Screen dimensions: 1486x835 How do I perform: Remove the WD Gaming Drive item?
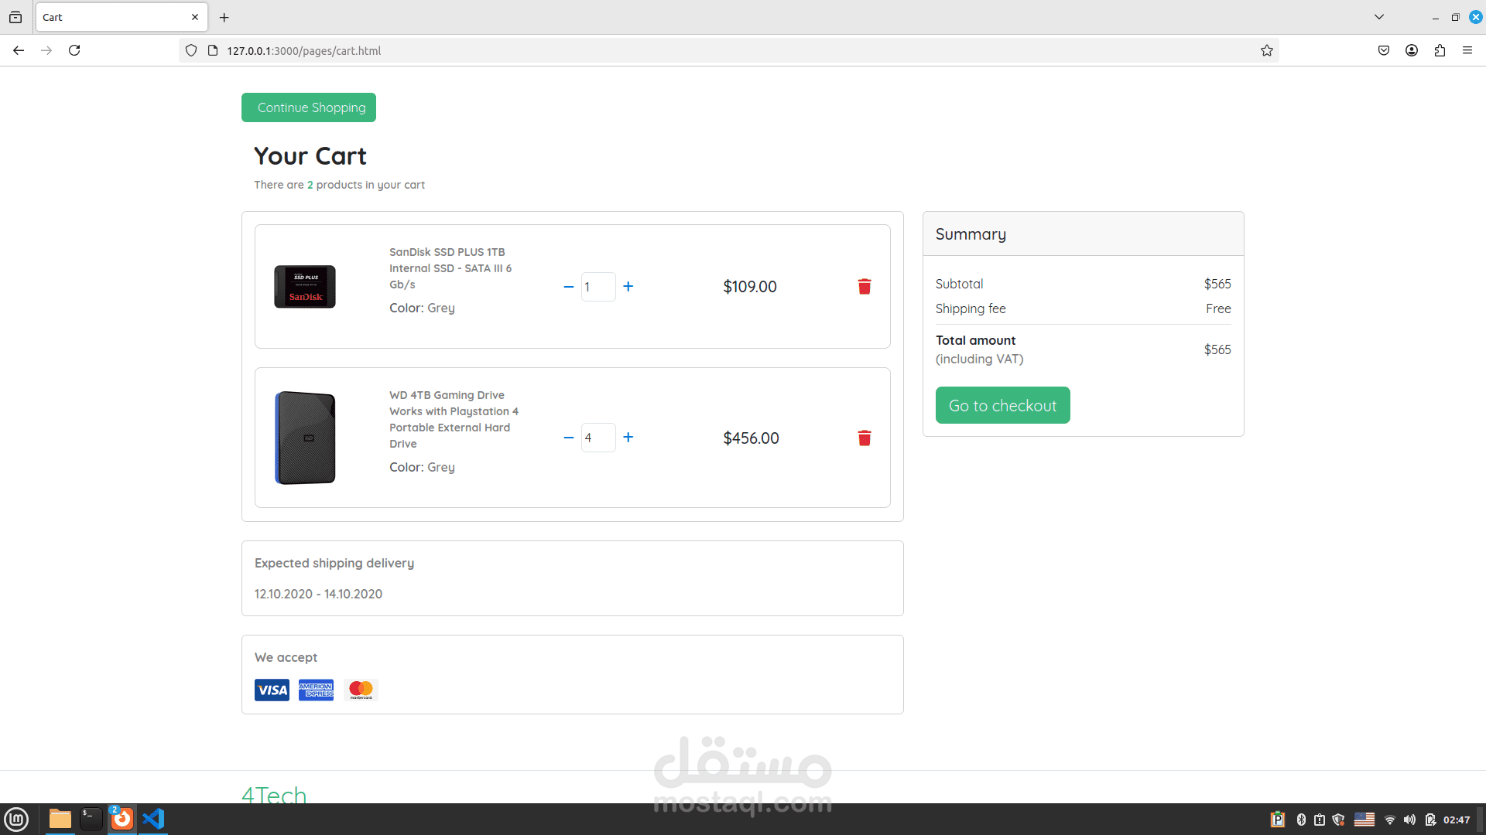pos(865,438)
